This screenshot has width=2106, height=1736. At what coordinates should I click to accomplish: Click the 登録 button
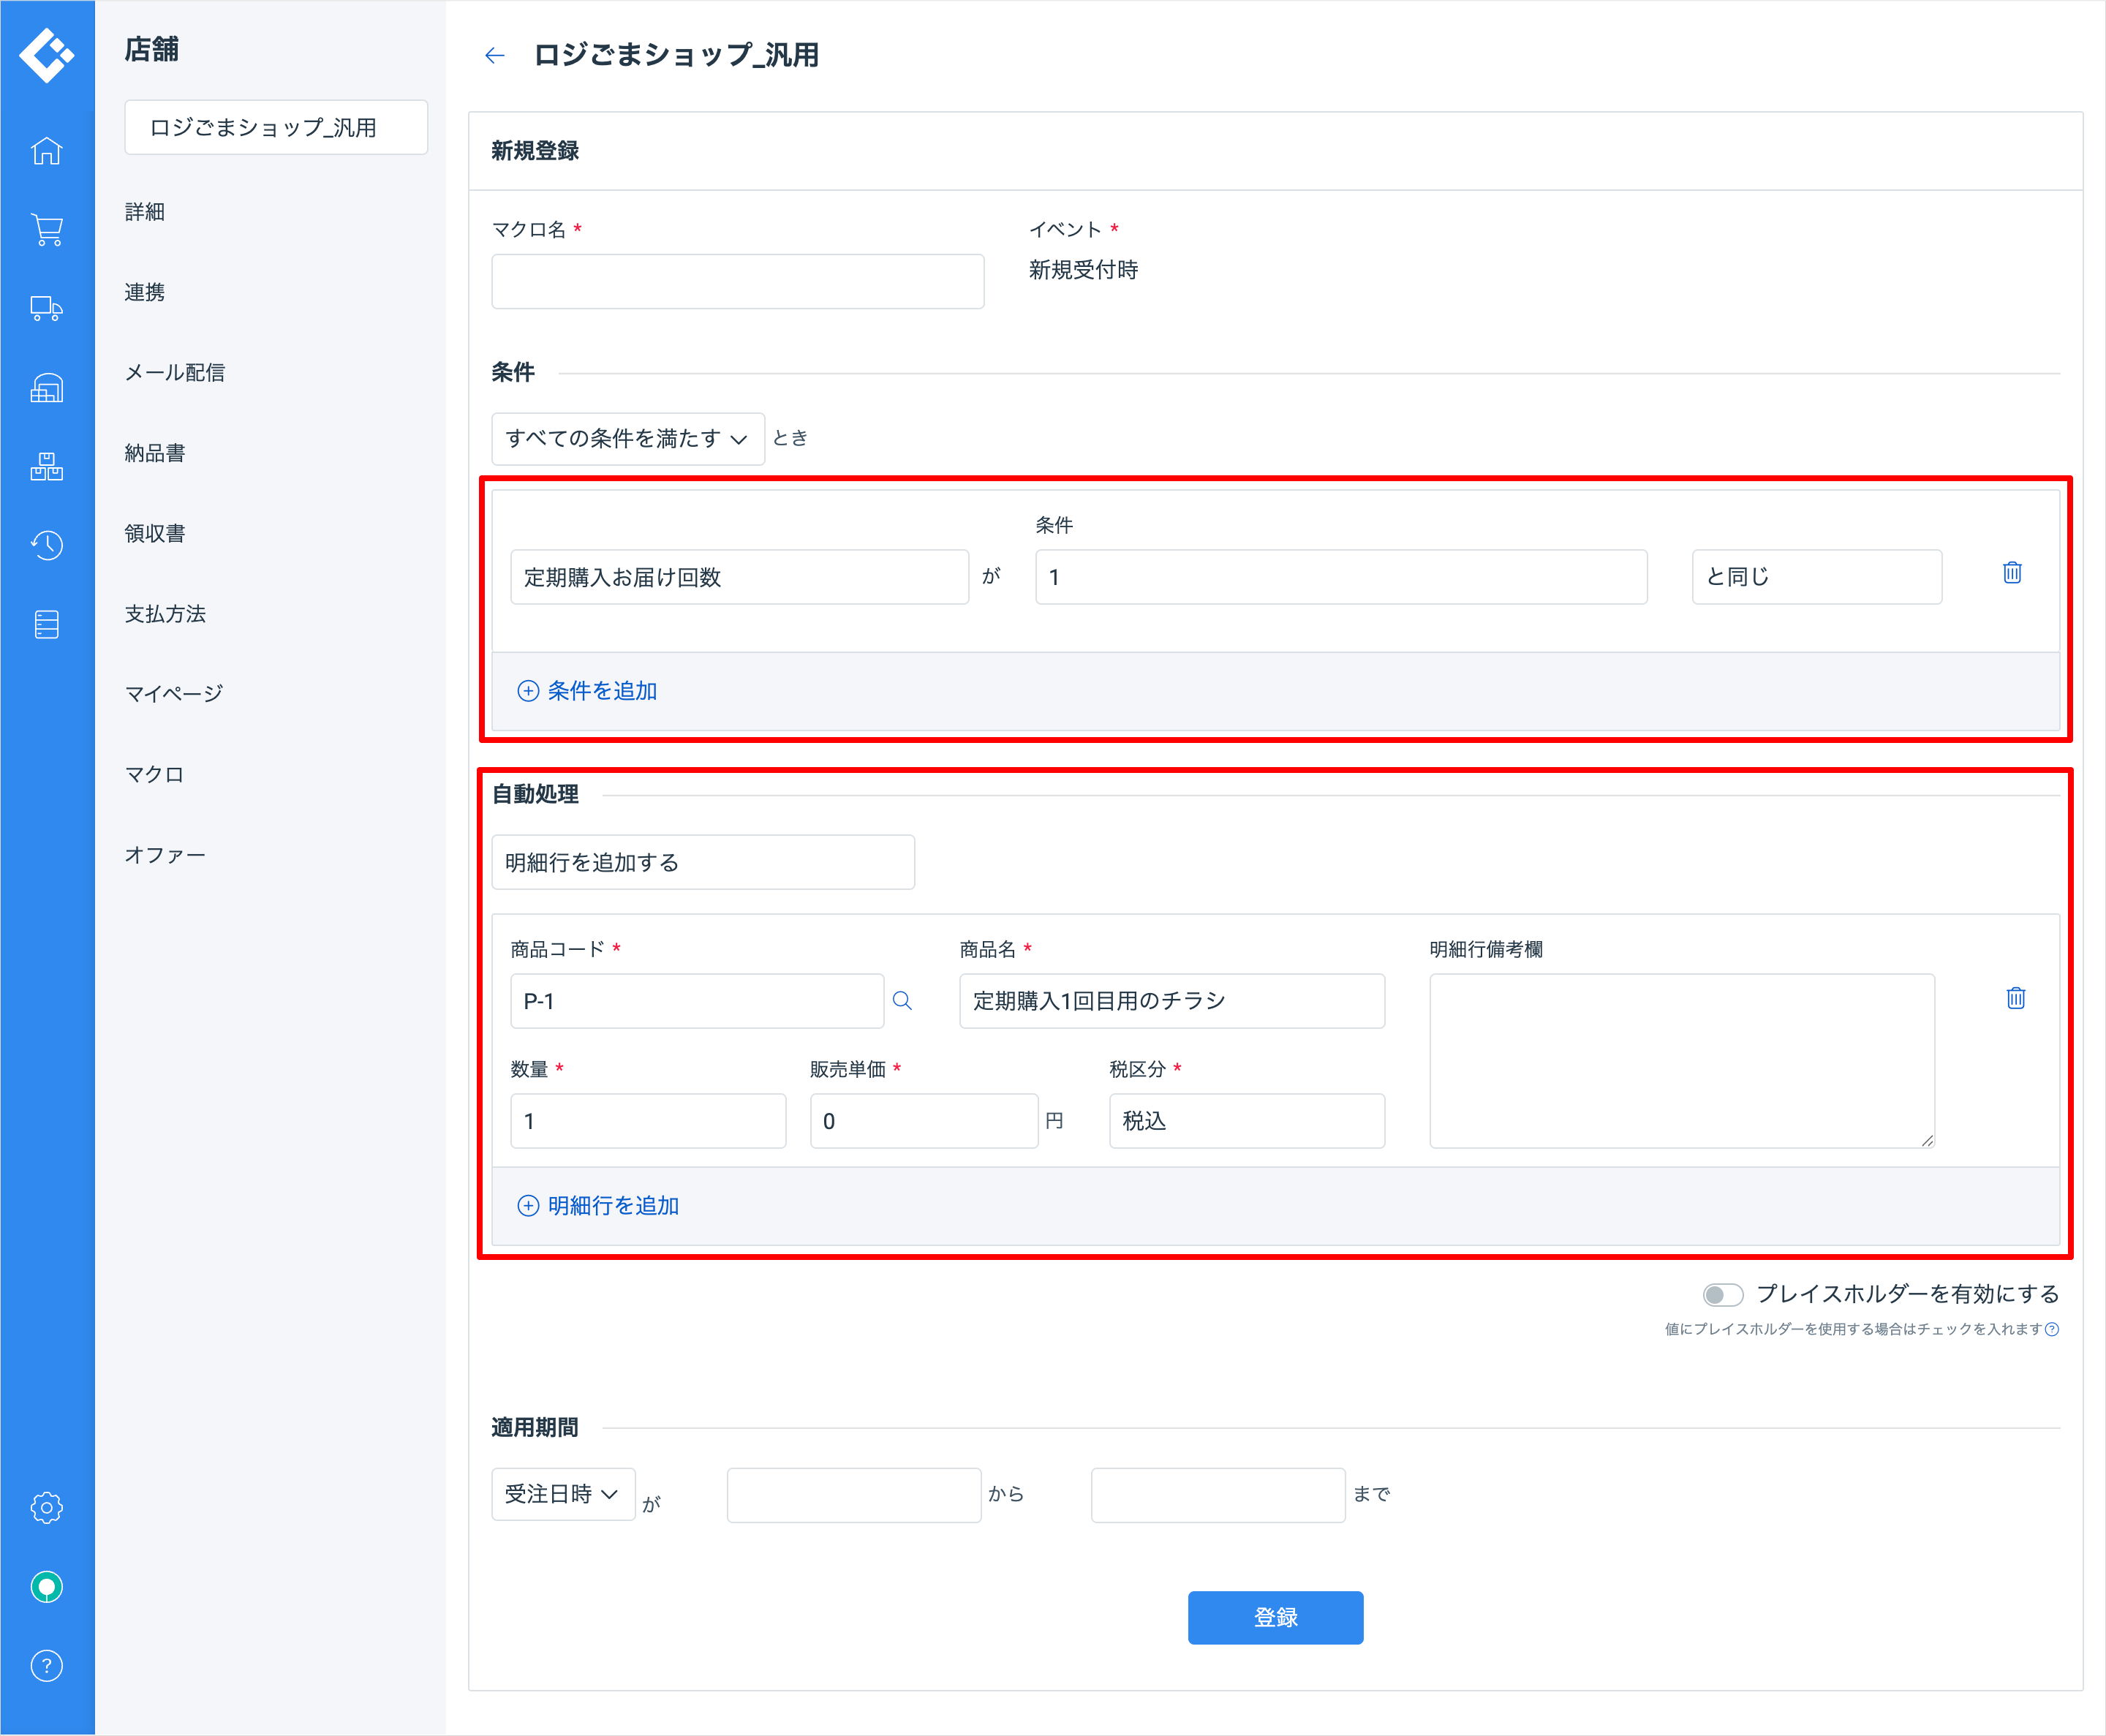(x=1275, y=1617)
